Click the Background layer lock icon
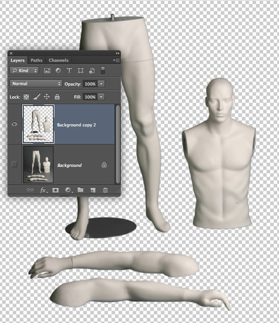The width and height of the screenshot is (279, 323). (x=104, y=165)
